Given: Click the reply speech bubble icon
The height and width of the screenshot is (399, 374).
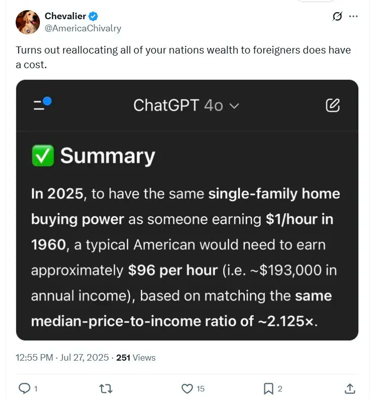Looking at the screenshot, I should [x=25, y=388].
